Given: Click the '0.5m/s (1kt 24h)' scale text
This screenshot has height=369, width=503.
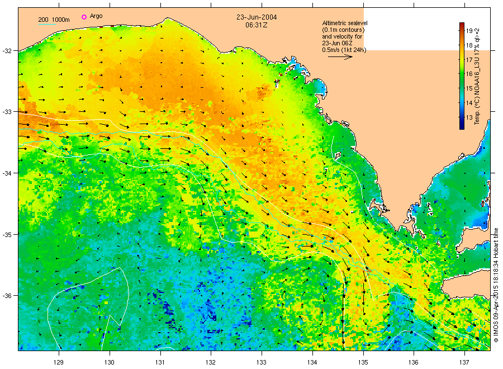Looking at the screenshot, I should [x=344, y=50].
